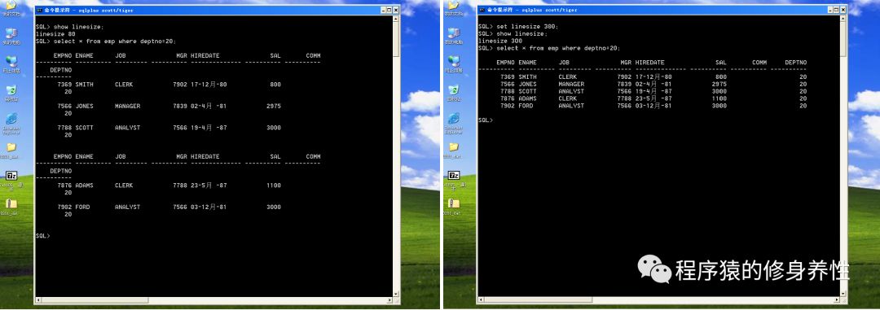Screen dimensions: 880x310
Task: Click EMPNO 7566 in linesize 300 window
Action: coord(508,84)
